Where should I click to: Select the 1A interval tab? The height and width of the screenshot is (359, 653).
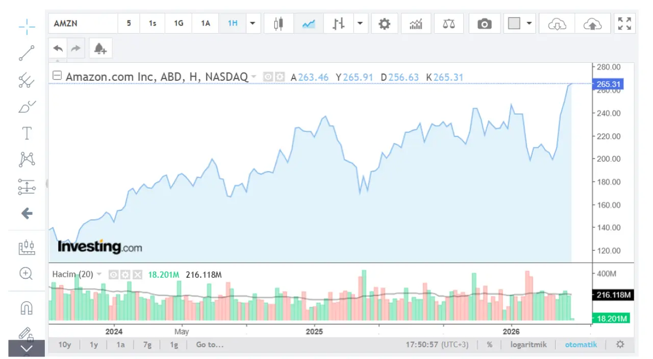coord(205,23)
